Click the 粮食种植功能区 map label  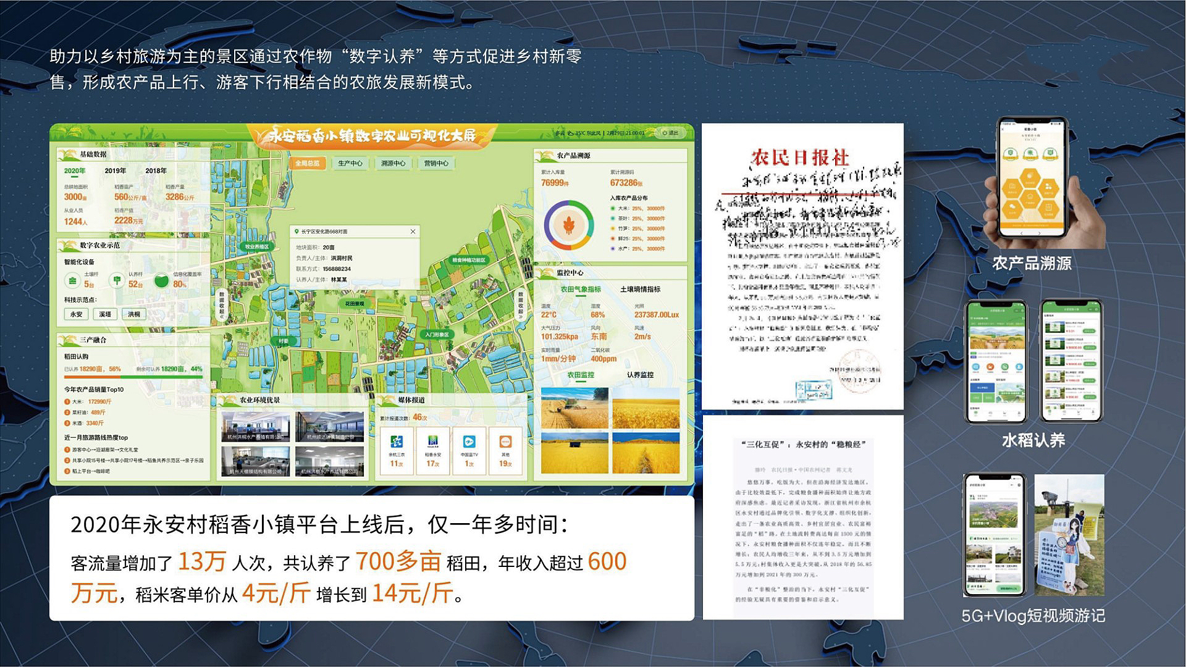coord(470,261)
